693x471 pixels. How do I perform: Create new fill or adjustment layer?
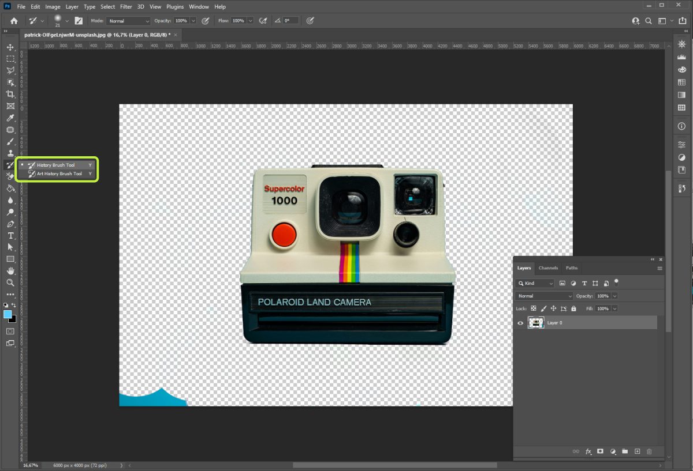tap(613, 451)
